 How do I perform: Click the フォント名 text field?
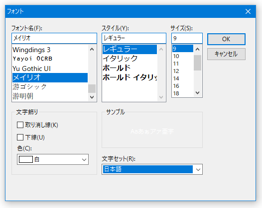click(54, 38)
